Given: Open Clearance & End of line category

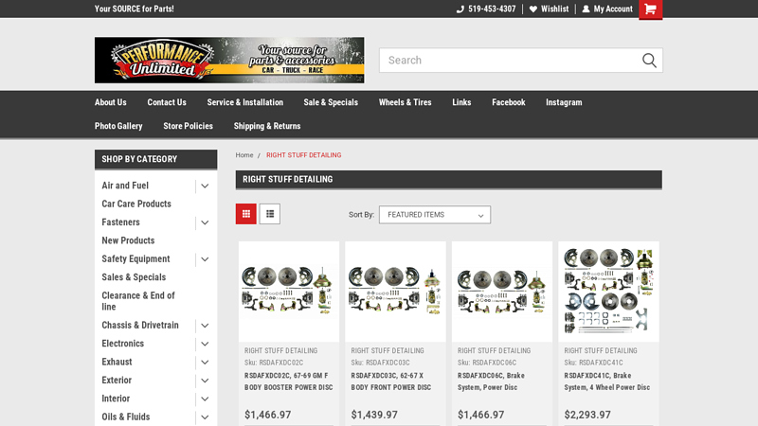Looking at the screenshot, I should (x=138, y=301).
